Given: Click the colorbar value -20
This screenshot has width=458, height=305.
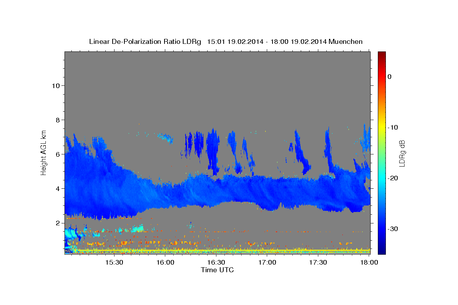Looking at the screenshot, I should pos(393,178).
